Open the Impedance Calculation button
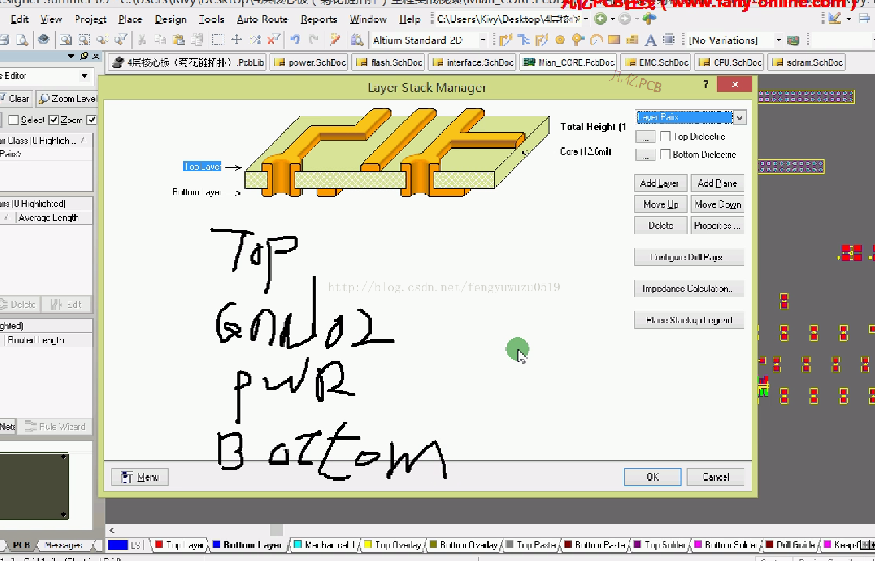 [x=689, y=289]
